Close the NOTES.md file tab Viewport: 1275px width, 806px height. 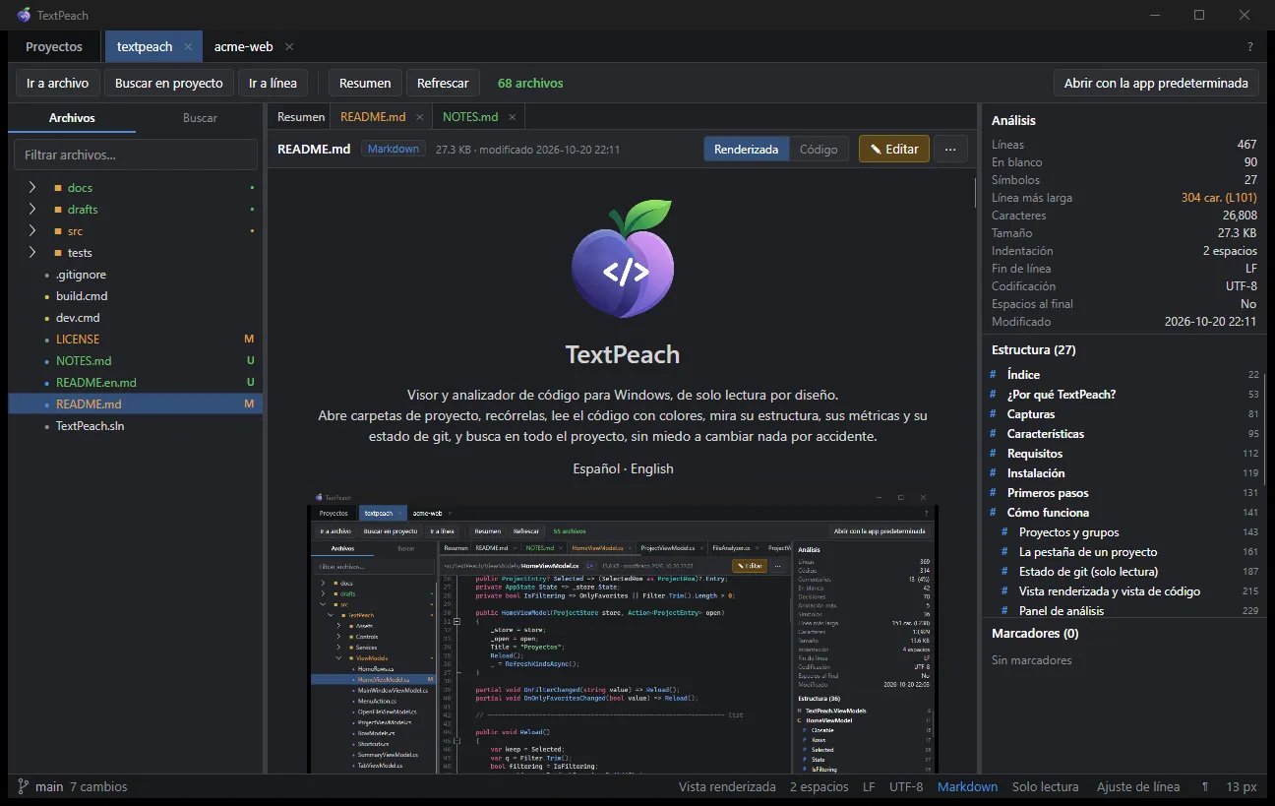click(513, 117)
